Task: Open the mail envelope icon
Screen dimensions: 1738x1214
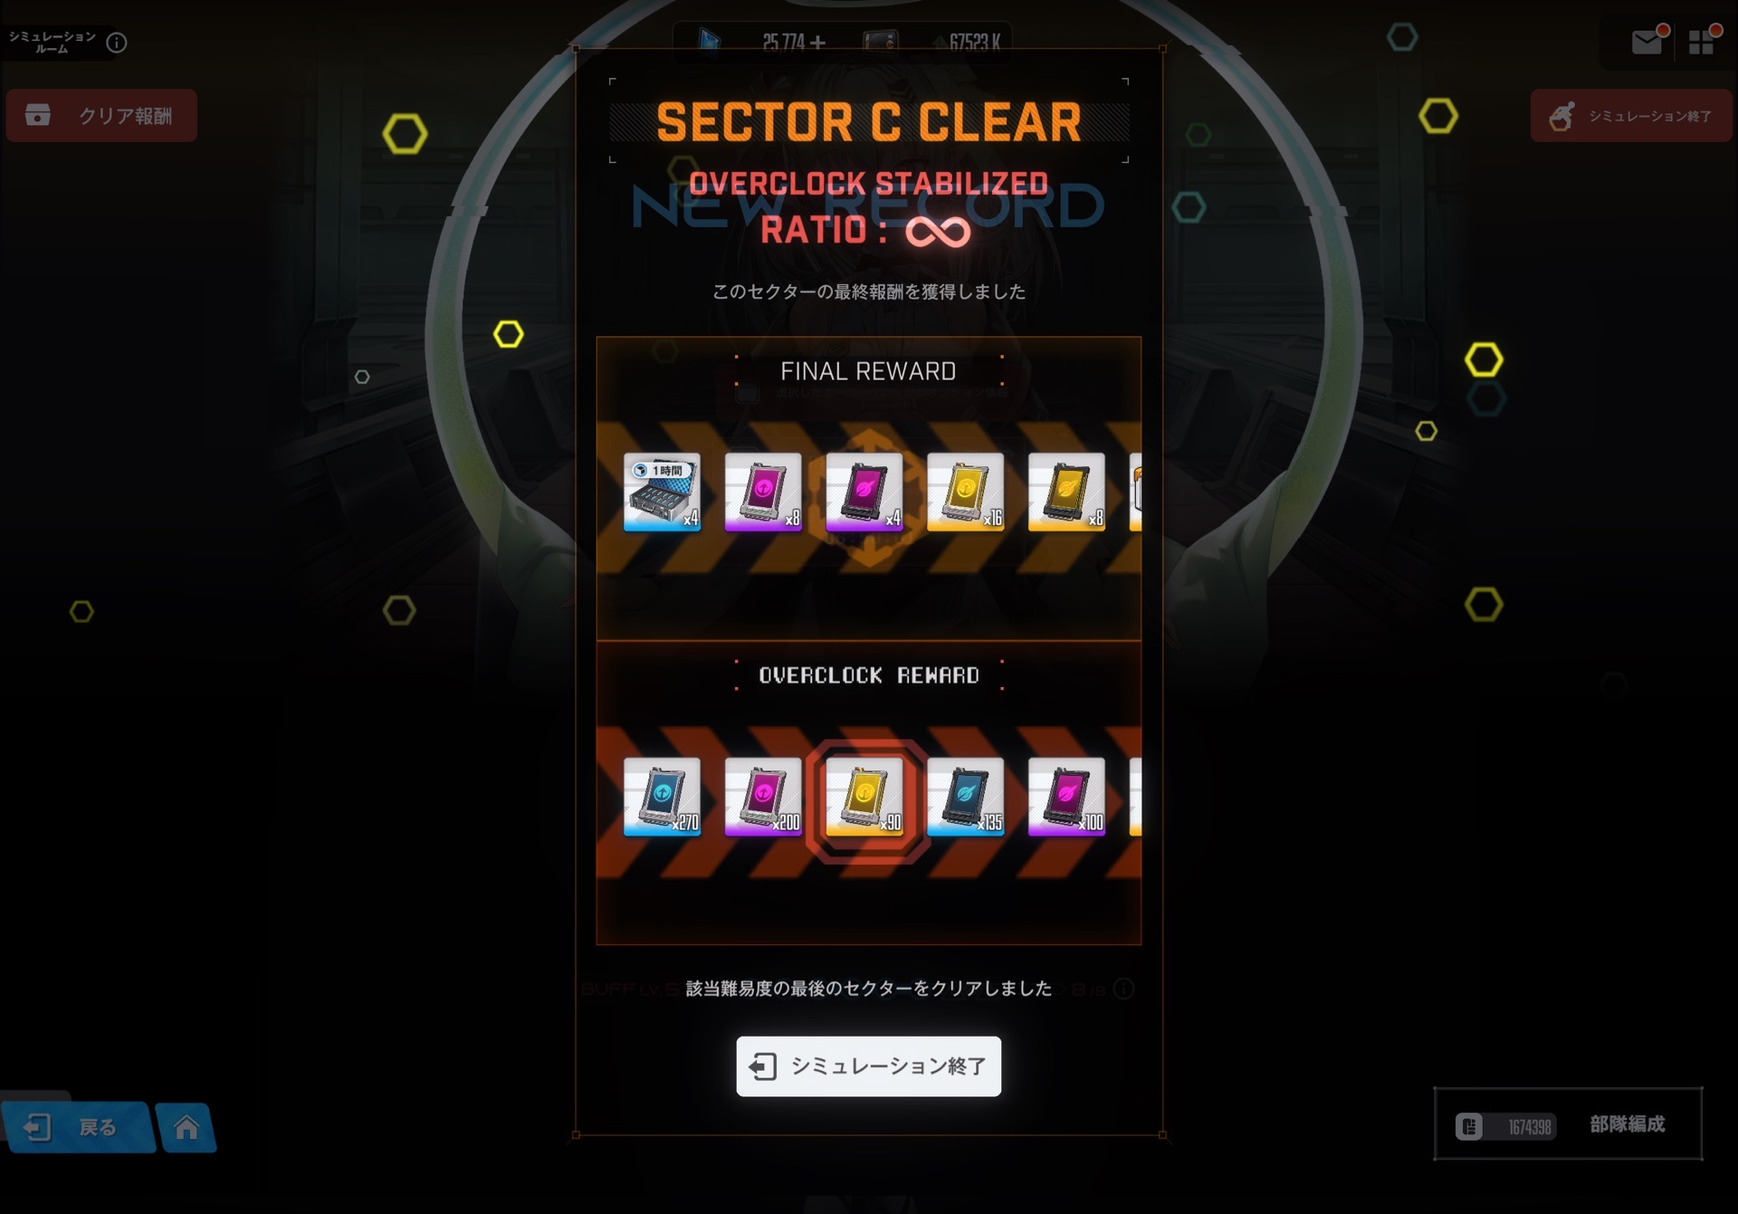Action: [x=1647, y=42]
